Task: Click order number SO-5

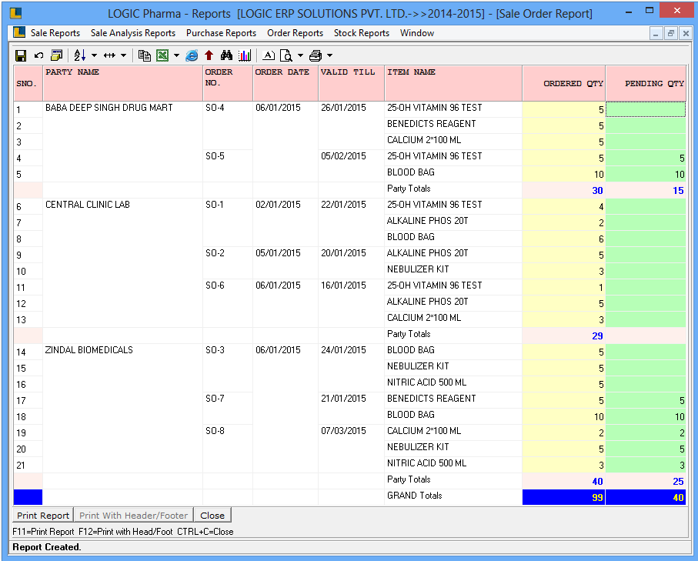Action: coord(215,156)
